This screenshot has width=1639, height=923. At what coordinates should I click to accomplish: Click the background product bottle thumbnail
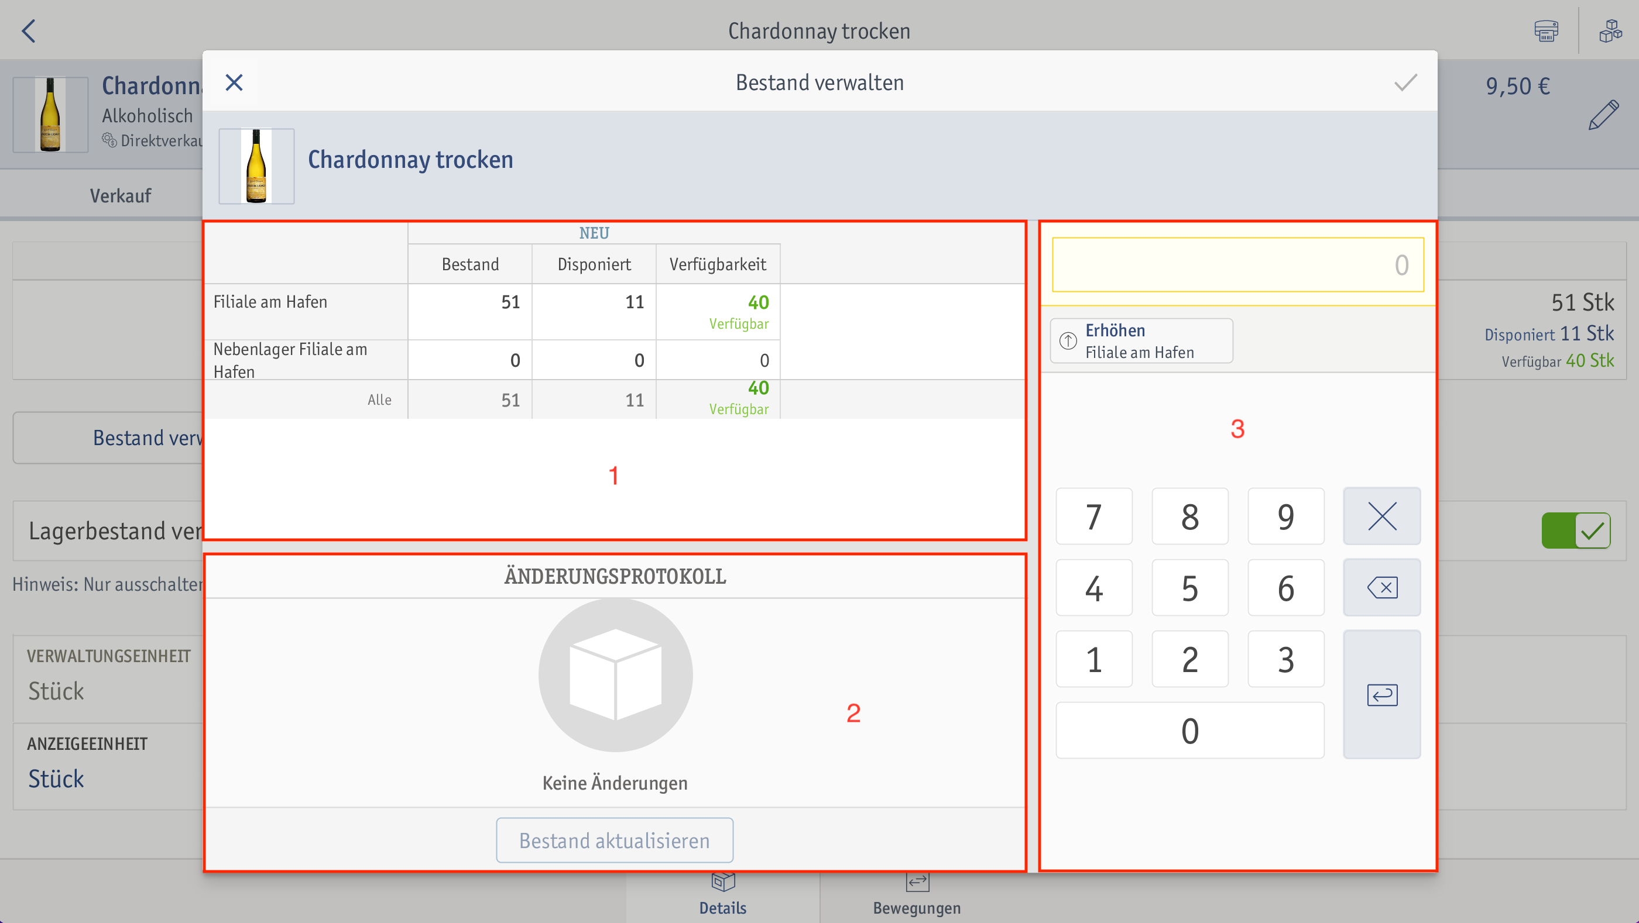pos(50,115)
